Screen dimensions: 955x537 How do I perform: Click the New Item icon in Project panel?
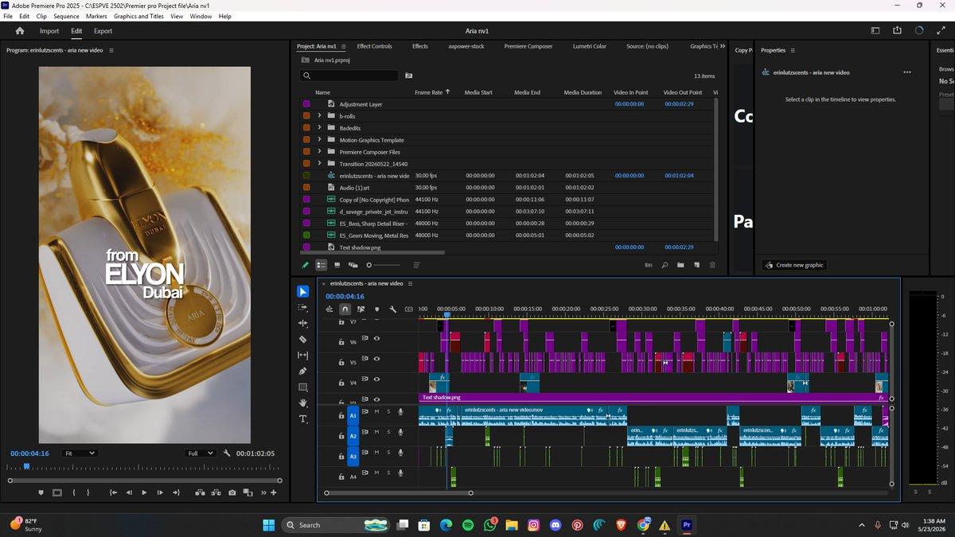point(696,265)
